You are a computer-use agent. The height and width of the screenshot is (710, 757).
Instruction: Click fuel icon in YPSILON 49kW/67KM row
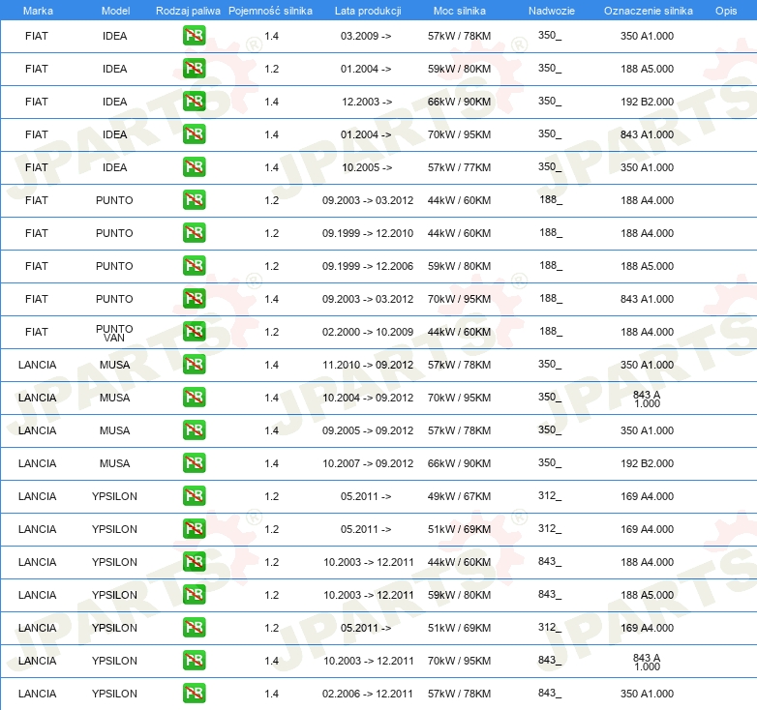tap(194, 496)
